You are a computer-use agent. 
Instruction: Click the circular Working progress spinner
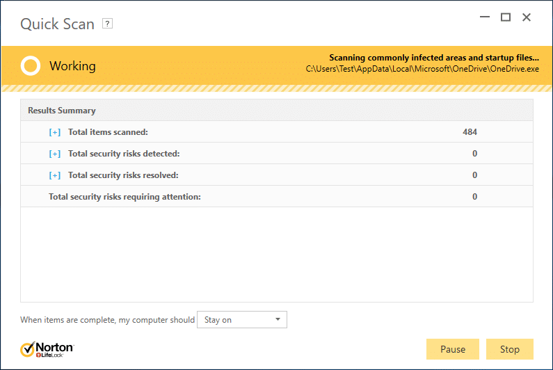click(x=30, y=66)
